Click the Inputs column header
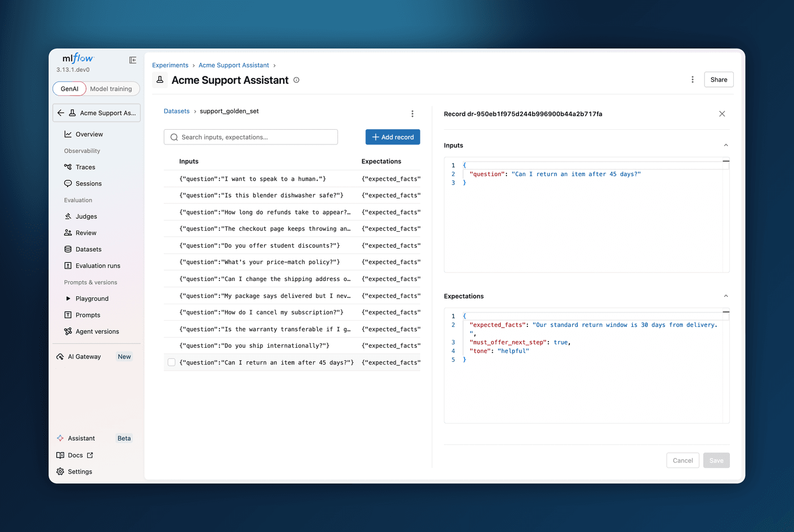This screenshot has width=794, height=532. 189,161
